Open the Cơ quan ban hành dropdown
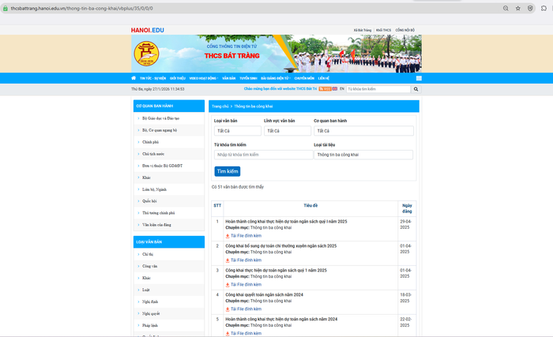Image resolution: width=553 pixels, height=337 pixels. tap(363, 131)
